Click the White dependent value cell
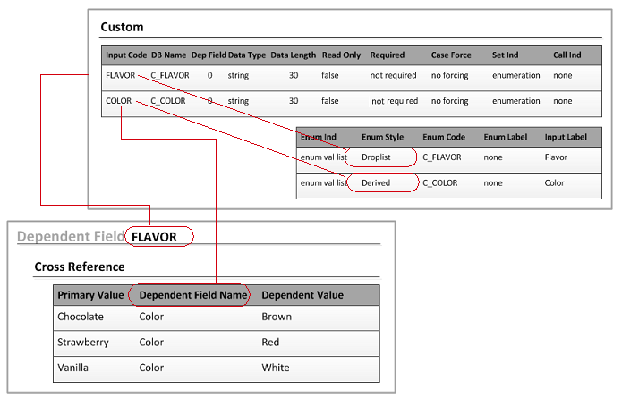Image resolution: width=622 pixels, height=398 pixels. point(276,368)
